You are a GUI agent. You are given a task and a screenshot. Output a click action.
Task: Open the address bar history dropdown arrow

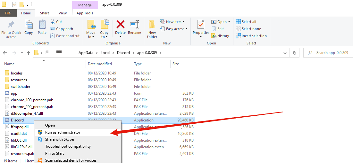285,53
